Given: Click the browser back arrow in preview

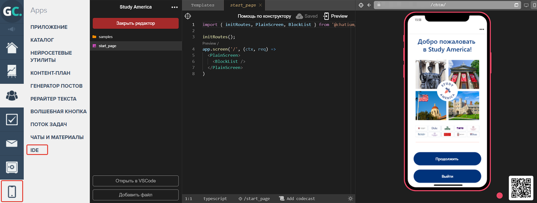Looking at the screenshot, I should click(369, 5).
